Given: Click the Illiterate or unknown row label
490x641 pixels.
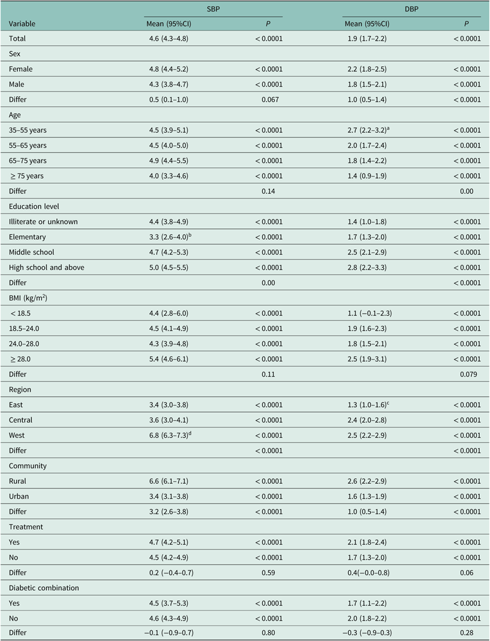Looking at the screenshot, I should click(x=44, y=222).
